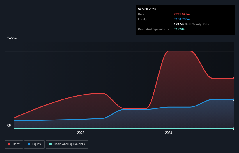Click the Debt label in tooltip
Image resolution: width=239 pixels, height=153 pixels.
click(141, 14)
